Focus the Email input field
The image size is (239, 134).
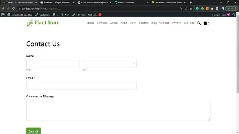tap(81, 86)
